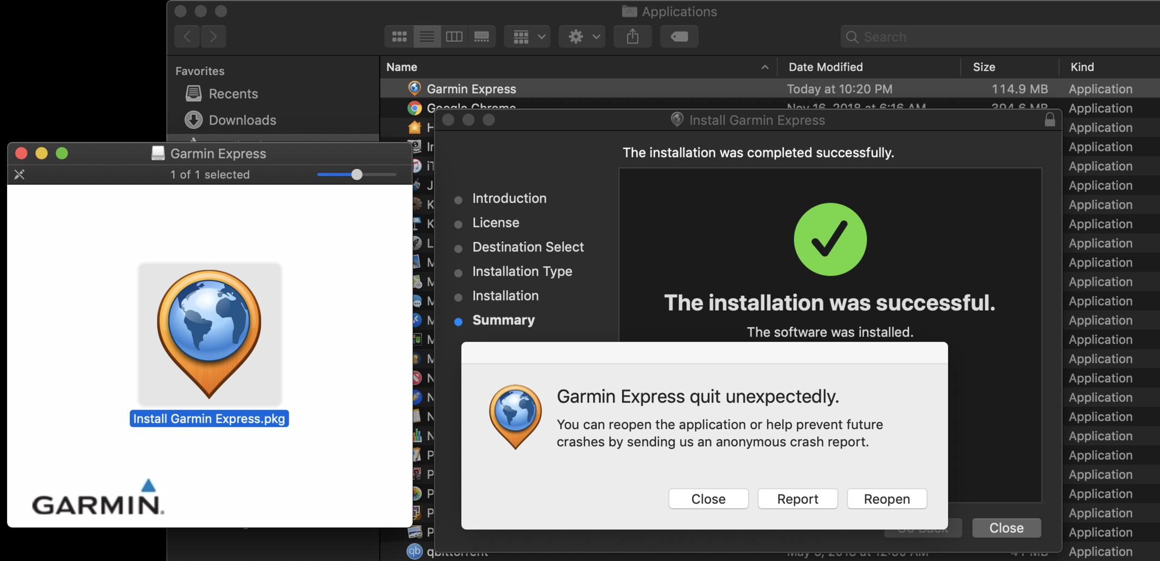
Task: Switch Finder to gallery view
Action: (x=481, y=36)
